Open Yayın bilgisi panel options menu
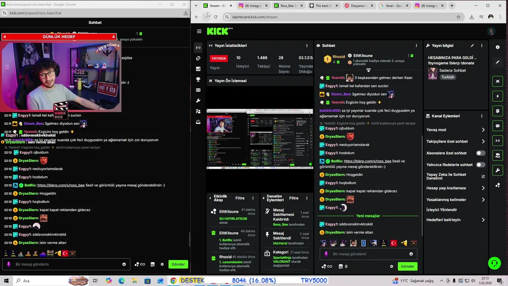This screenshot has width=508, height=286. pyautogui.click(x=482, y=46)
